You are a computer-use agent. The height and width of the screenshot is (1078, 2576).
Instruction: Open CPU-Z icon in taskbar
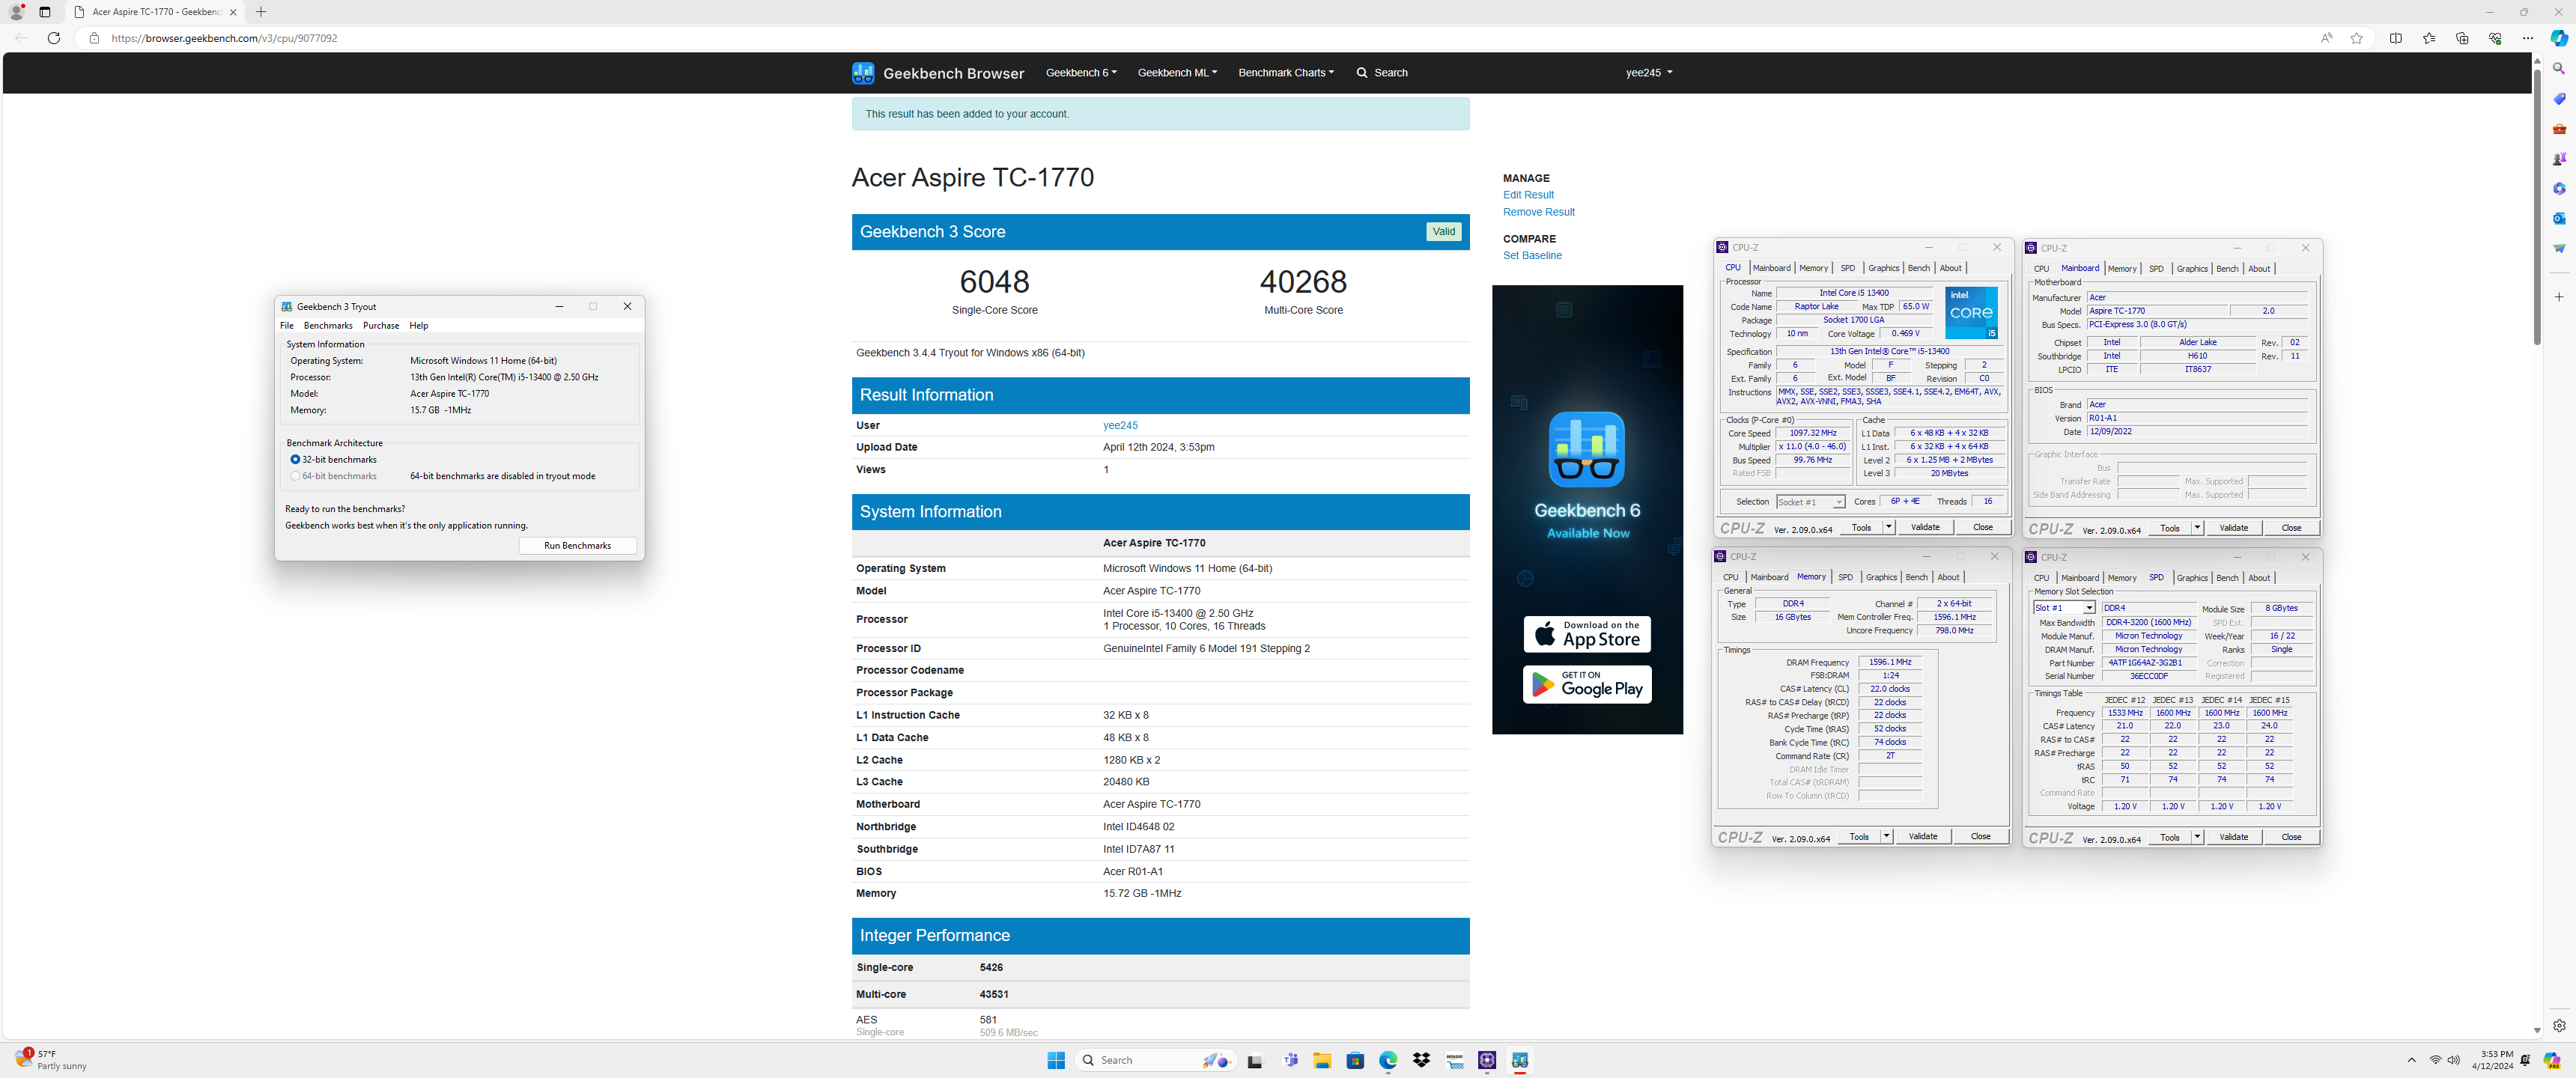[x=1487, y=1061]
